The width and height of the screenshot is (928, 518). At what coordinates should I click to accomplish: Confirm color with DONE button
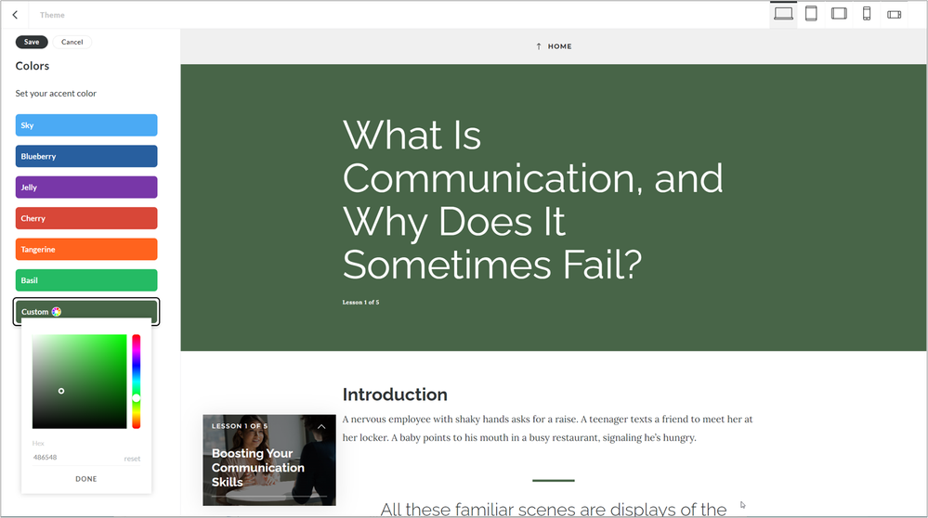[85, 479]
